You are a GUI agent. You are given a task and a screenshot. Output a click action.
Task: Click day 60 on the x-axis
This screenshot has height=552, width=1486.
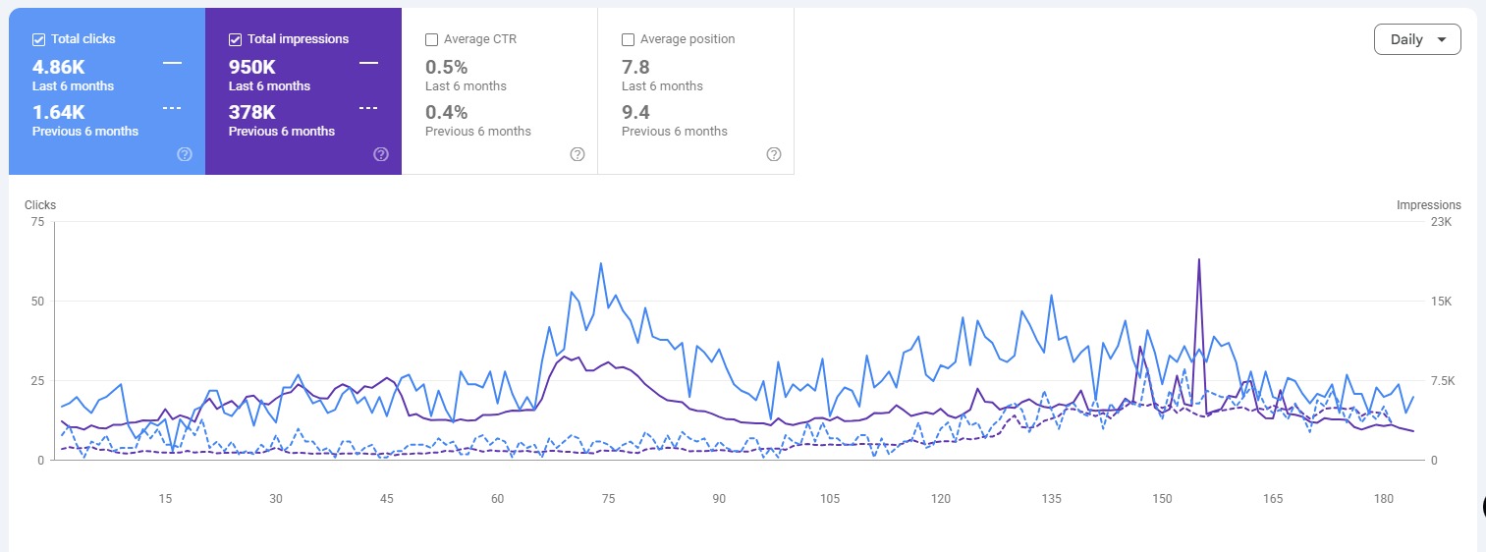[498, 499]
